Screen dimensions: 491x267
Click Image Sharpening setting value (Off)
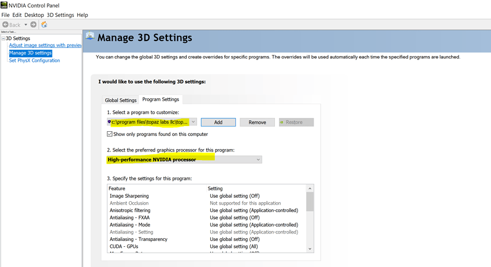click(x=235, y=196)
